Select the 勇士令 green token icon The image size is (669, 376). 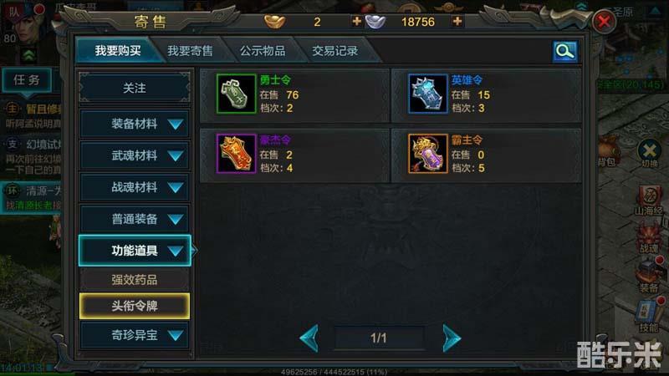(x=237, y=94)
